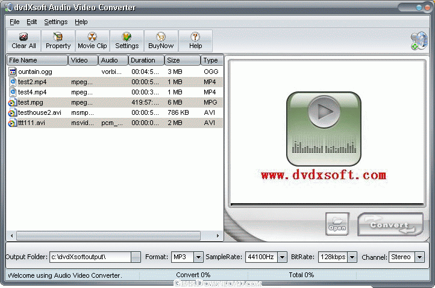Expand the Format MP3 dropdown
Screen dimensions: 435x288
click(198, 257)
